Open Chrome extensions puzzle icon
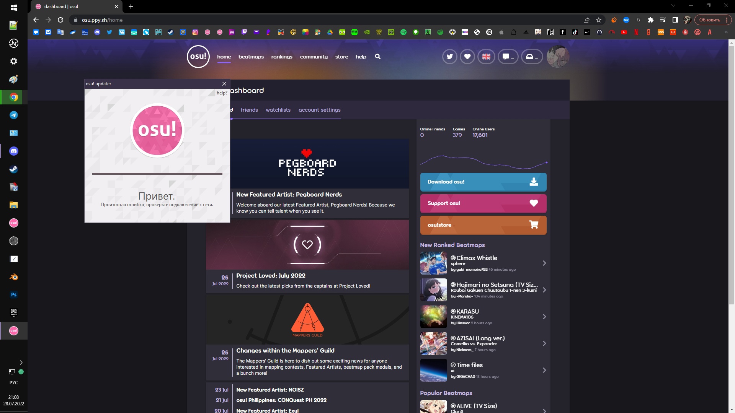This screenshot has width=735, height=413. (650, 20)
